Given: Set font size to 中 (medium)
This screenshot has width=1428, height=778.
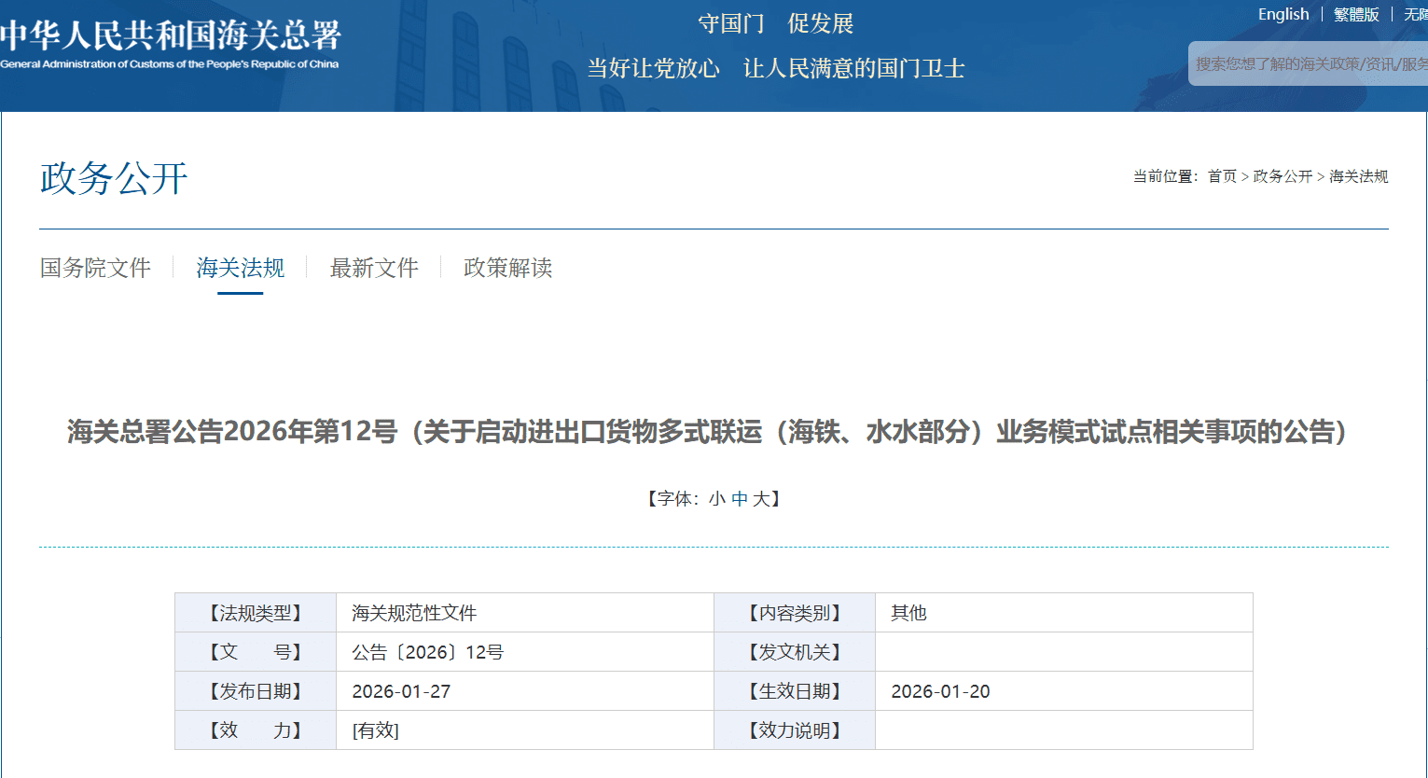Looking at the screenshot, I should coord(740,499).
